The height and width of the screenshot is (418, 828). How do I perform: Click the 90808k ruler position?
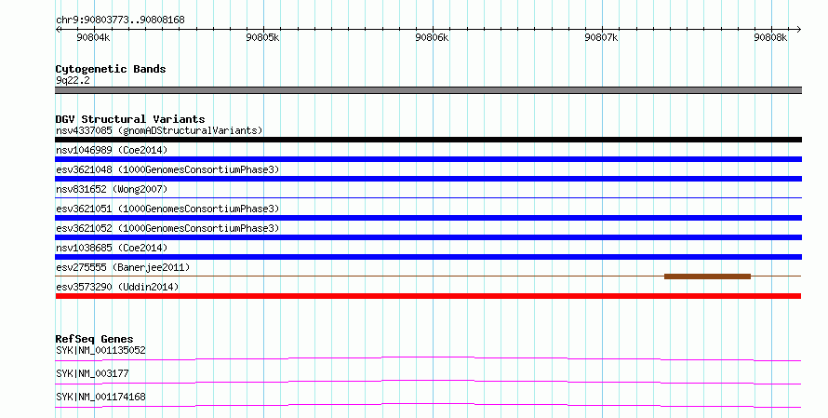(x=770, y=37)
